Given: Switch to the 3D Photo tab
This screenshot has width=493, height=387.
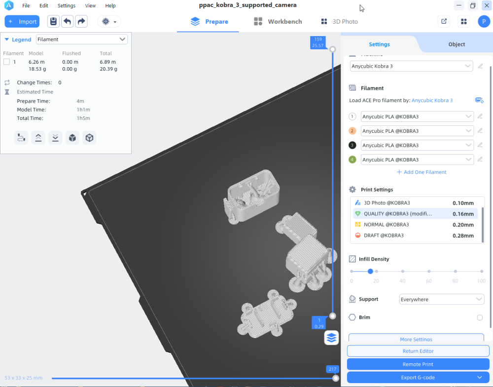Looking at the screenshot, I should click(339, 21).
